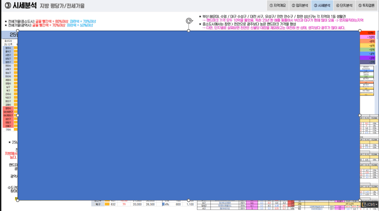Click the line starting 중소도시에서는 창원
This screenshot has width=379, height=211.
(x=247, y=24)
